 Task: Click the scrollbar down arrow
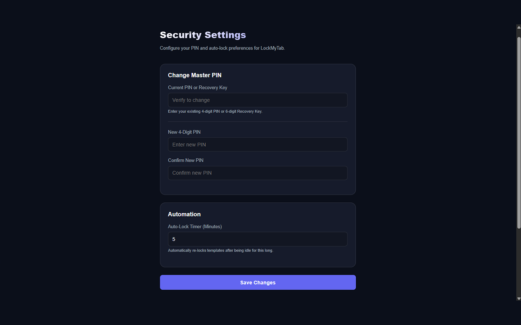point(518,298)
